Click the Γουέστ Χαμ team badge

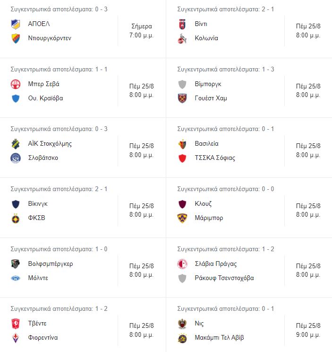pyautogui.click(x=182, y=98)
